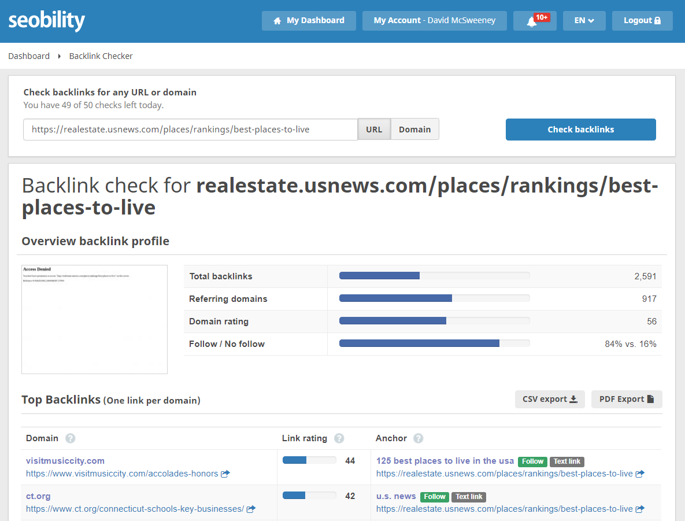Viewport: 685px width, 521px height.
Task: Click the PDF Export button
Action: click(626, 399)
